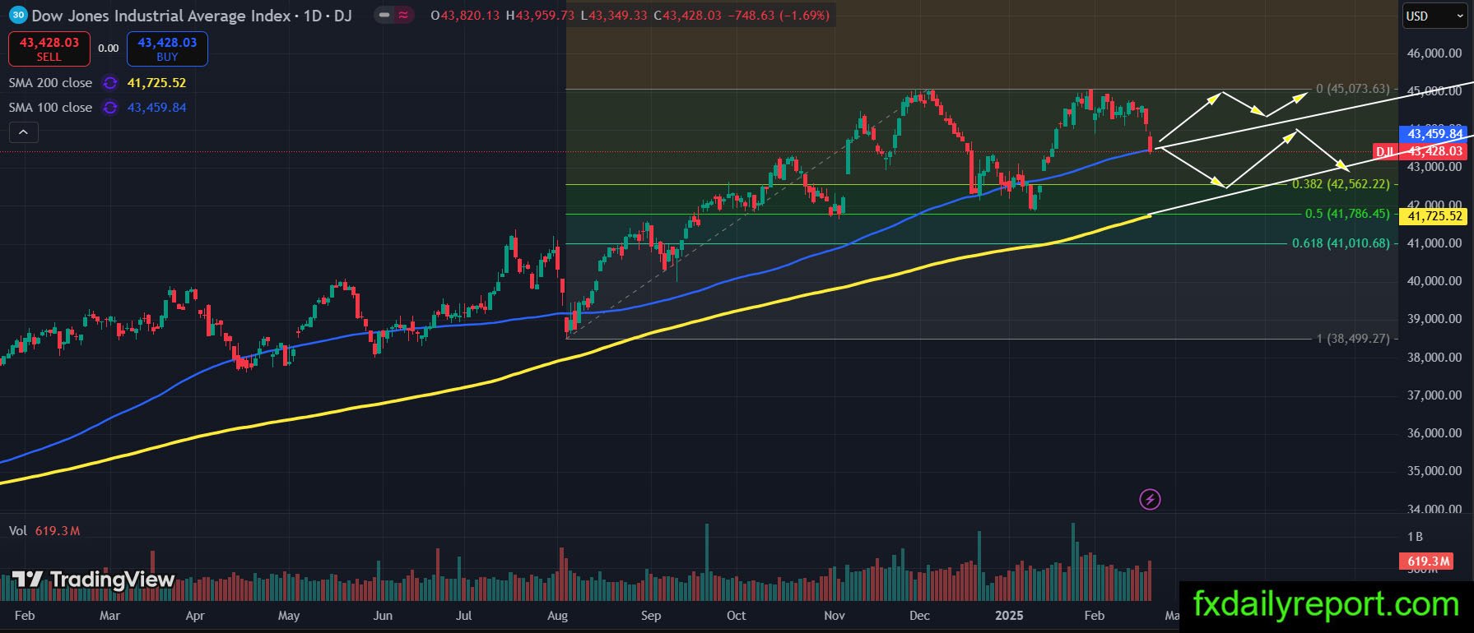The width and height of the screenshot is (1474, 633).
Task: Click the Vol indicator label
Action: (x=18, y=531)
